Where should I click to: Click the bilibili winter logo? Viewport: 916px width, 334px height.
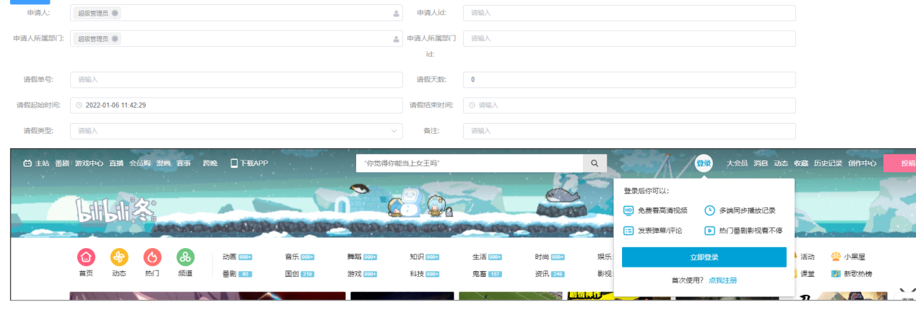(116, 210)
